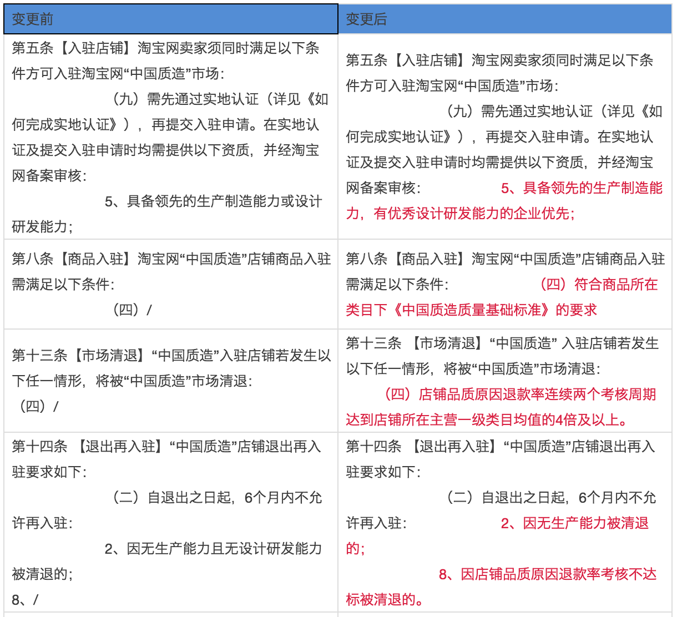Click the 第八条【商品入驻】 cell under 变更前
Image resolution: width=677 pixels, height=617 pixels.
171,285
